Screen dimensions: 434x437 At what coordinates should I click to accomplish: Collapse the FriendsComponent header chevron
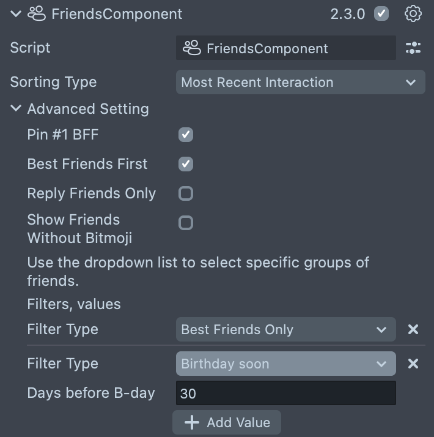click(x=15, y=13)
